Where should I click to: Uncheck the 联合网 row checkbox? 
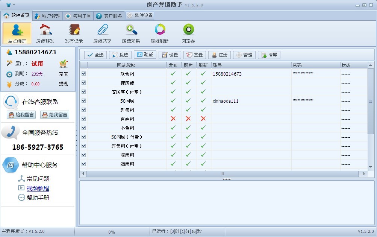[x=83, y=74]
